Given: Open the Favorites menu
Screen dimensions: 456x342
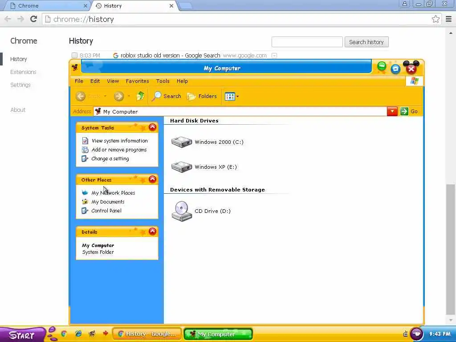Looking at the screenshot, I should (137, 81).
